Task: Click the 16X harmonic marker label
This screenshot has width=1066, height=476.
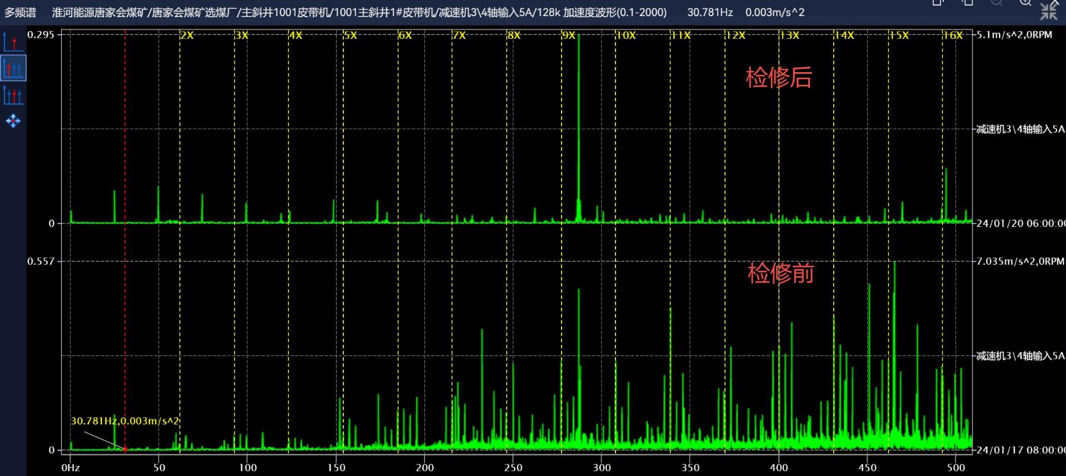Action: pos(953,36)
